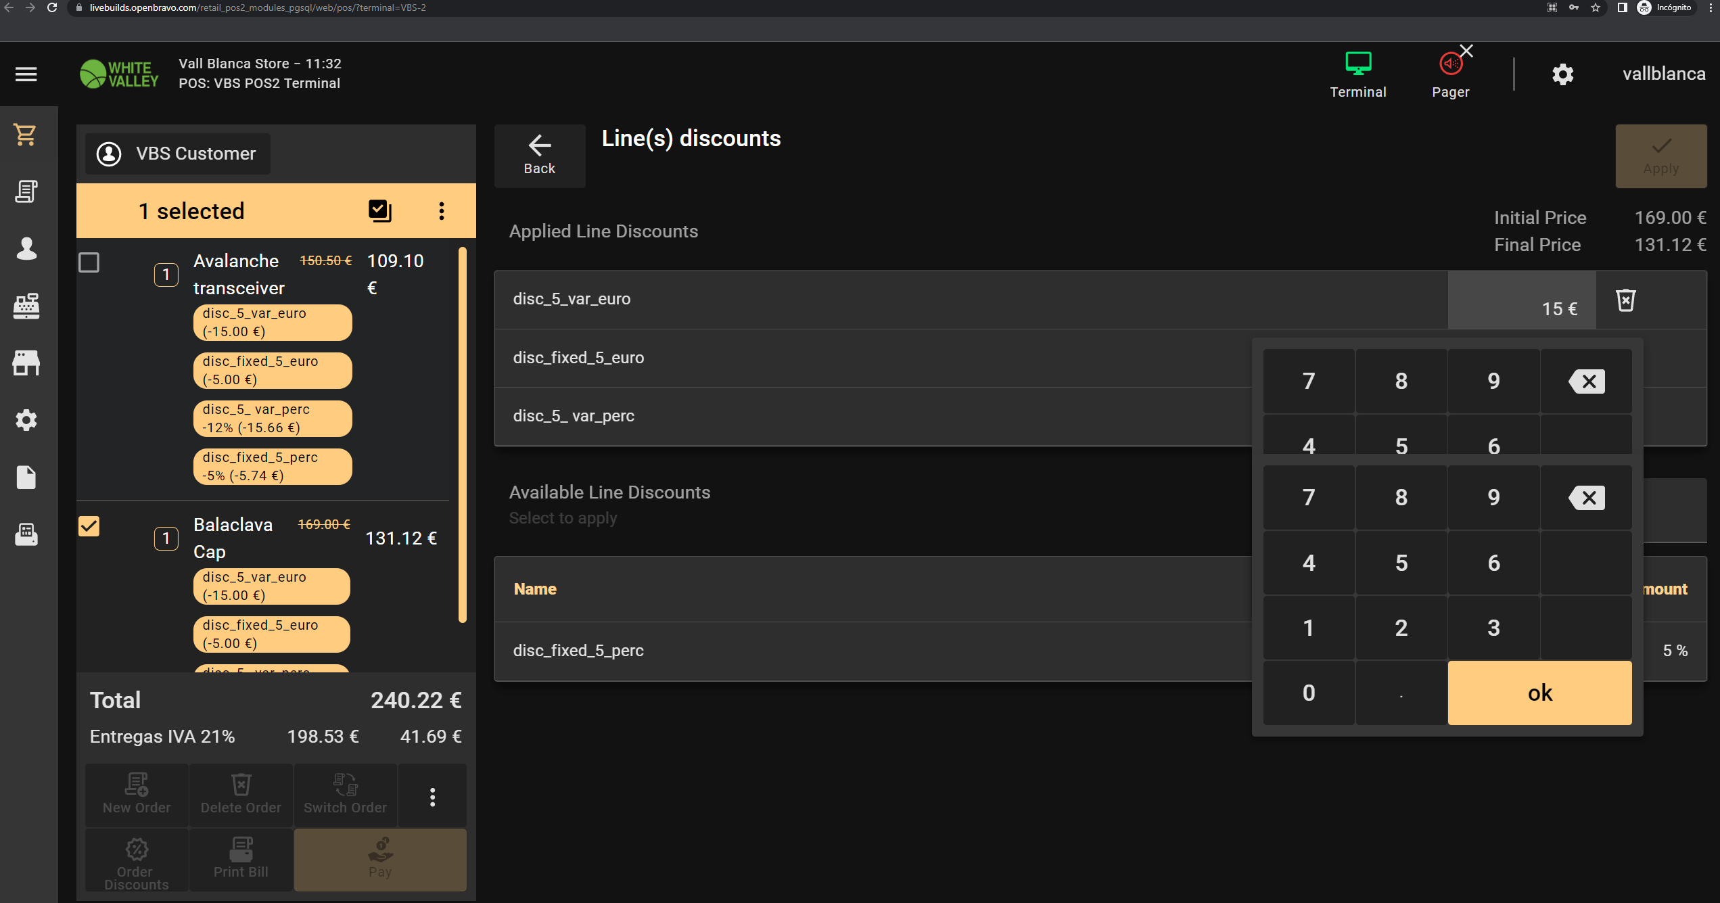Open the receipts list sidebar icon
This screenshot has height=903, width=1720.
pos(26,191)
